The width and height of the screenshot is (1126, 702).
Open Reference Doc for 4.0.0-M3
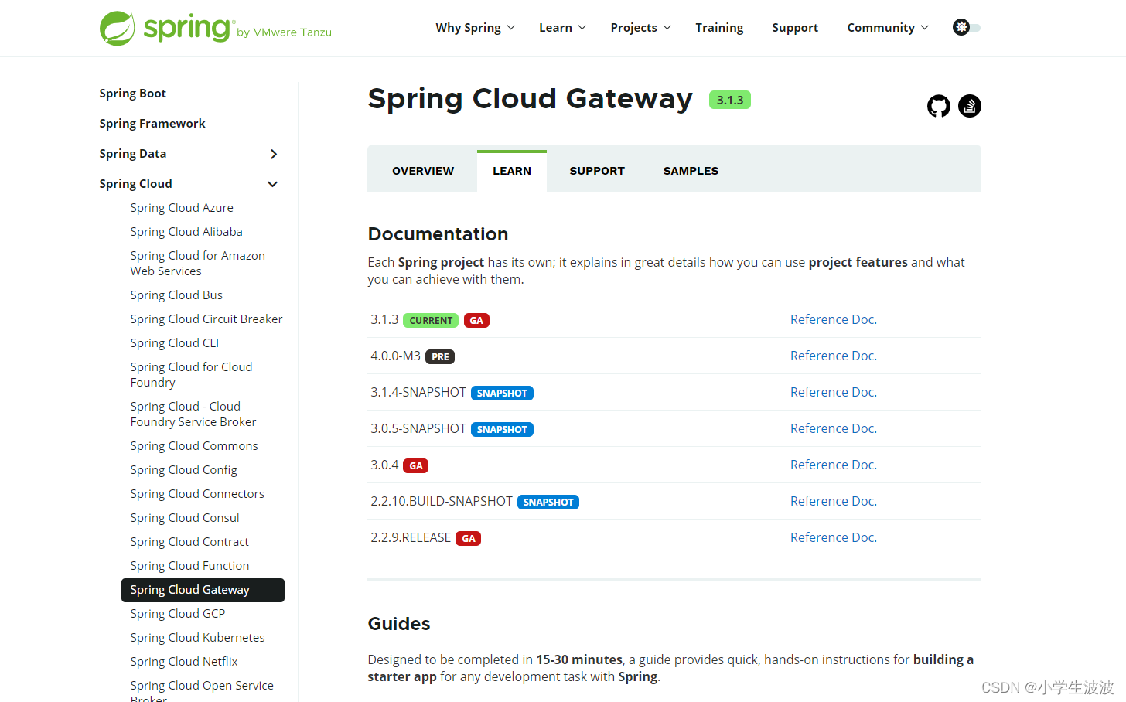[x=833, y=356]
